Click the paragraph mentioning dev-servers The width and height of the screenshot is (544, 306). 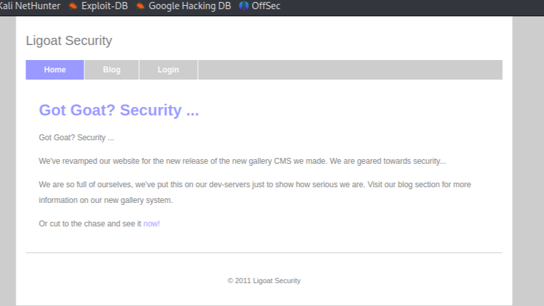255,192
